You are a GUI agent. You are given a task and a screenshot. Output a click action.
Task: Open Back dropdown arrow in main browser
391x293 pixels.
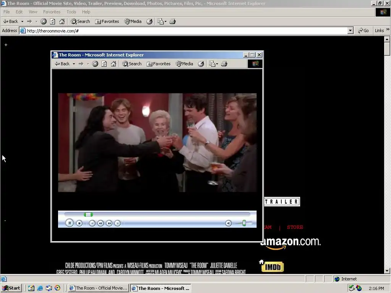[x=22, y=21]
